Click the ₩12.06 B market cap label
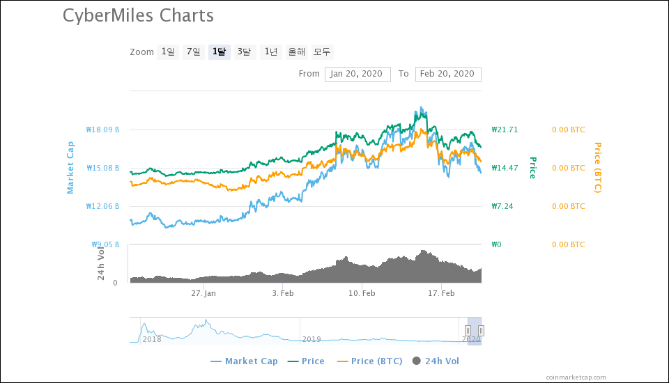The height and width of the screenshot is (383, 669). click(x=103, y=206)
